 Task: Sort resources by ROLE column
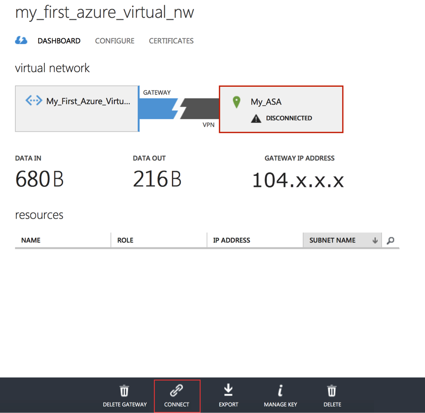(x=159, y=240)
